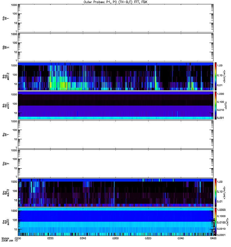231x247 pixels.
Task: Select the thb fbk scm1 color bar
Action: click(216, 105)
